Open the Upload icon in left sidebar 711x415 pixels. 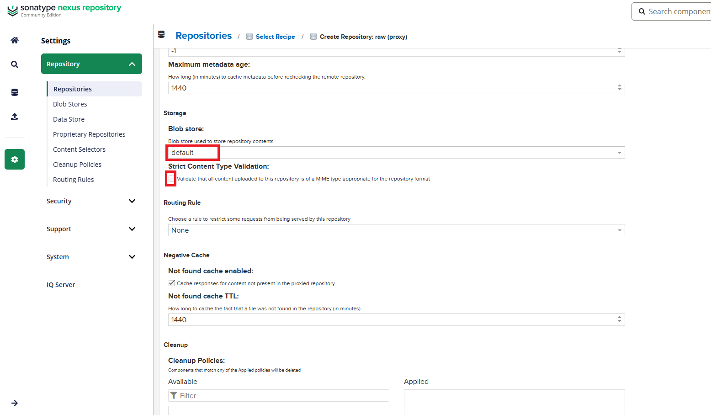(15, 117)
